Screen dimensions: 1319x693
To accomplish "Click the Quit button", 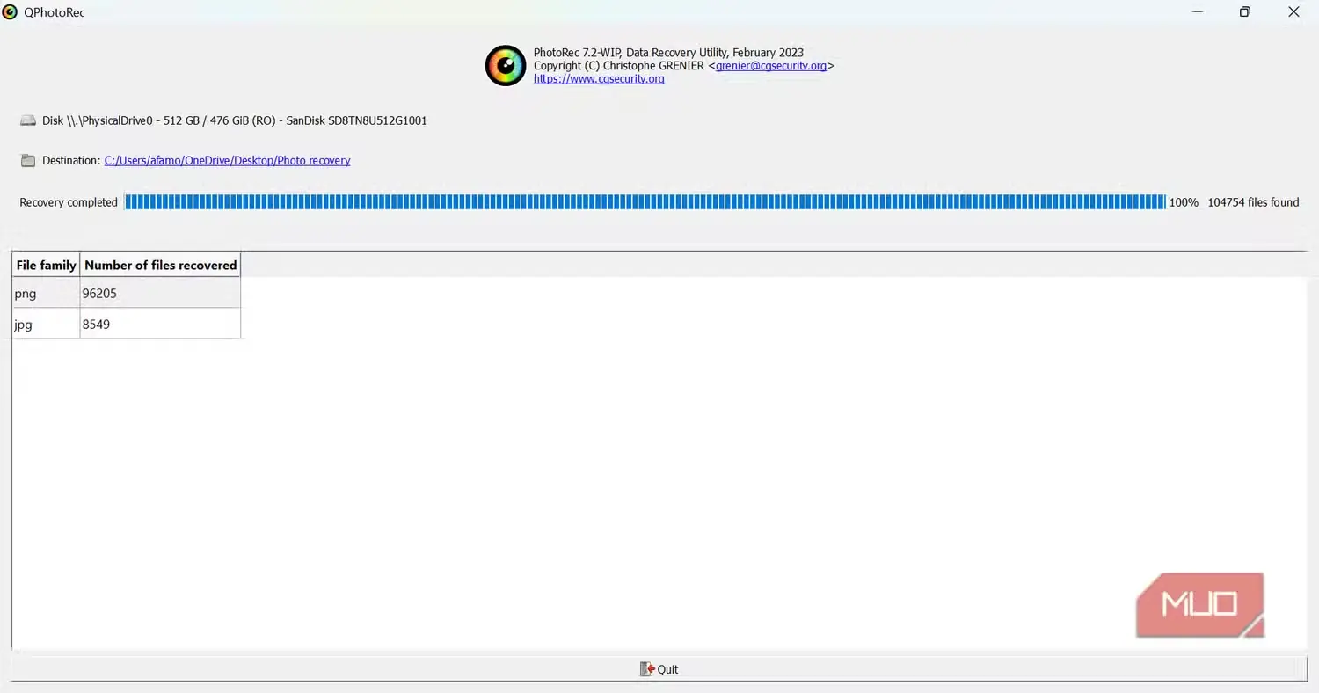I will 659,669.
